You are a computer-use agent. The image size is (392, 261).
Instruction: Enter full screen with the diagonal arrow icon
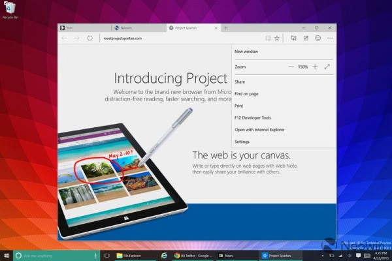coord(327,67)
